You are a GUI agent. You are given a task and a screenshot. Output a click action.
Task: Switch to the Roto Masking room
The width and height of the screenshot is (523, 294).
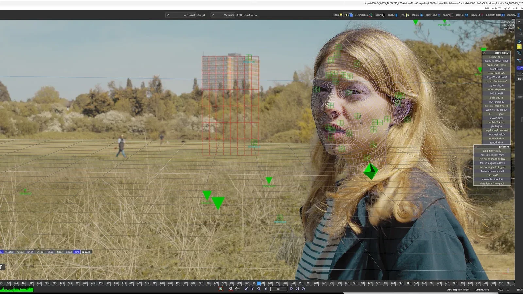pos(495,15)
